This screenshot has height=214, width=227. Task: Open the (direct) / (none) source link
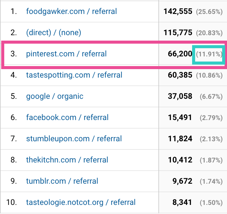[x=54, y=32]
